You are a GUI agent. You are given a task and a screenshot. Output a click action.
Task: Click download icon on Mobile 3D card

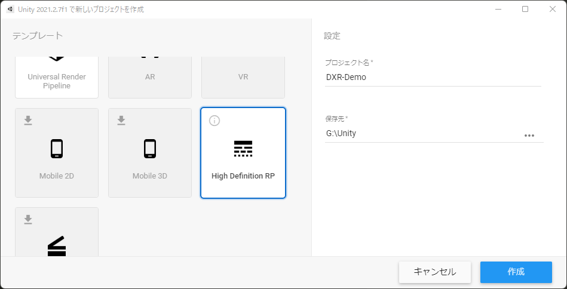121,121
